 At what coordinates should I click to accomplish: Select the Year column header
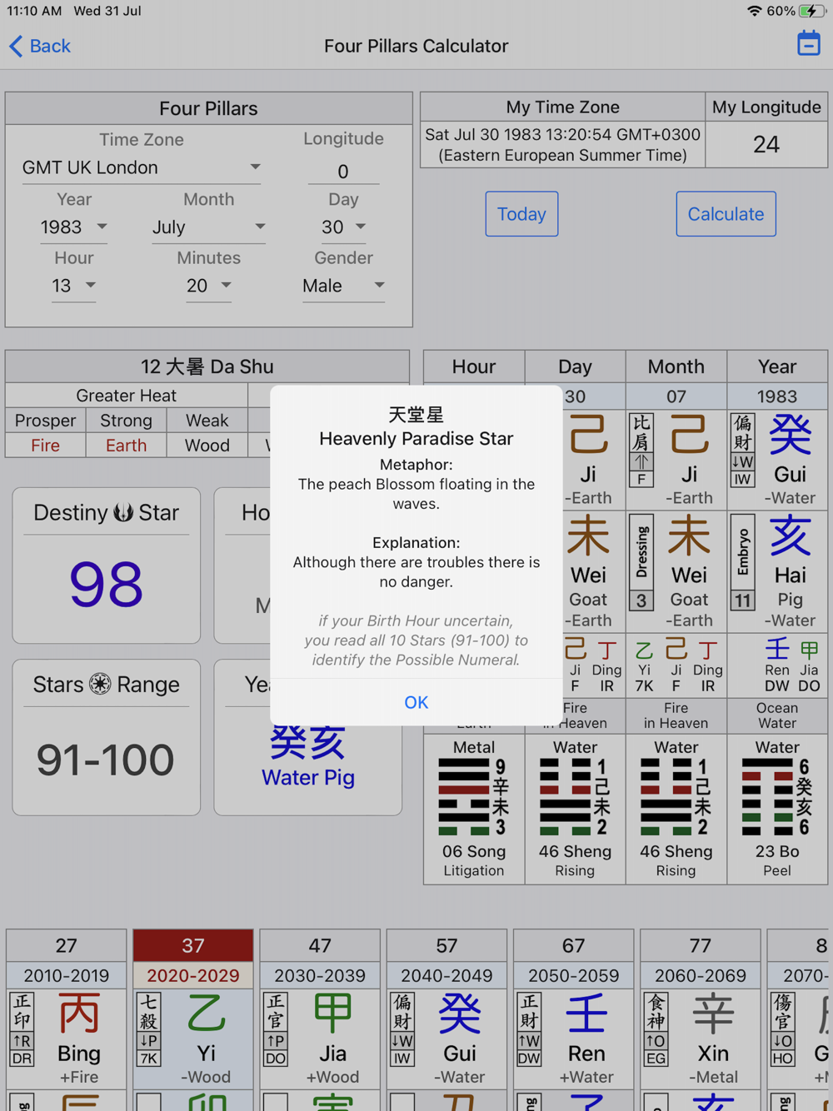pyautogui.click(x=777, y=366)
